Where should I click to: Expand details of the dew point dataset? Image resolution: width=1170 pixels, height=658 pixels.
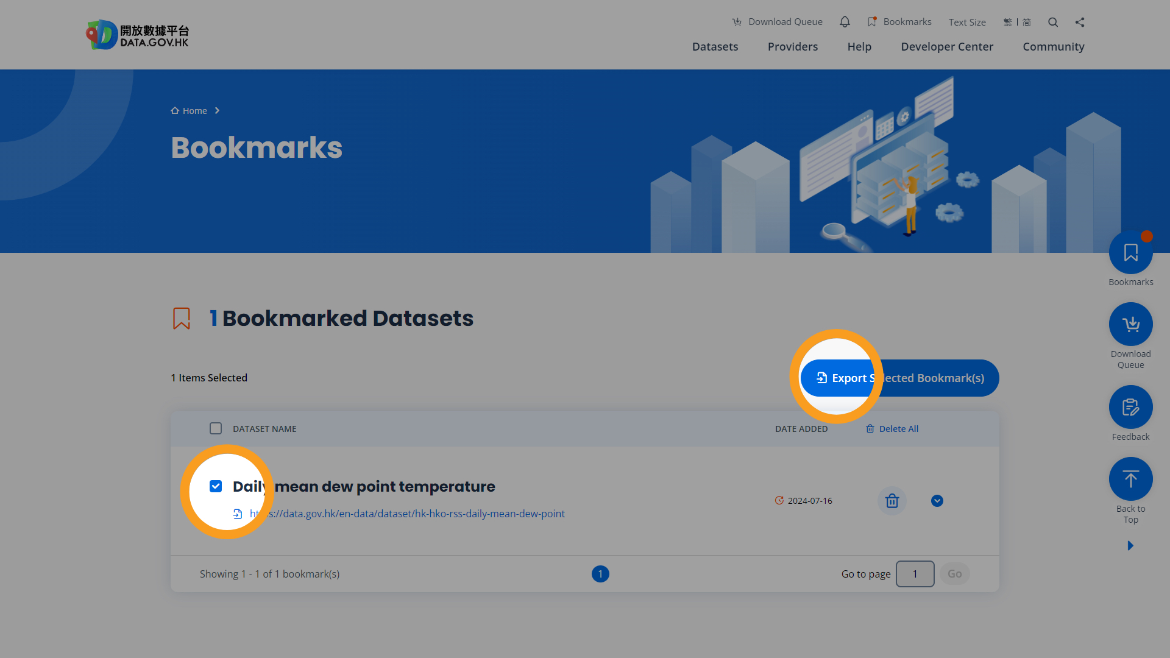[937, 501]
